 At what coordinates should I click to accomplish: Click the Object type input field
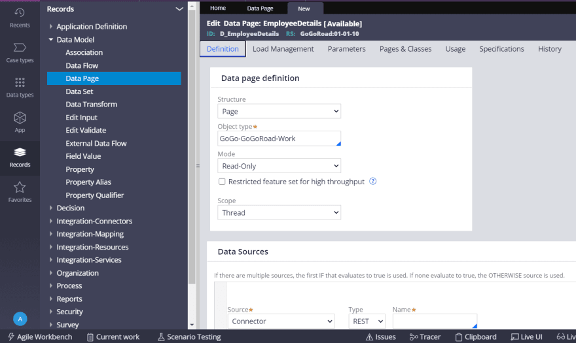[279, 139]
